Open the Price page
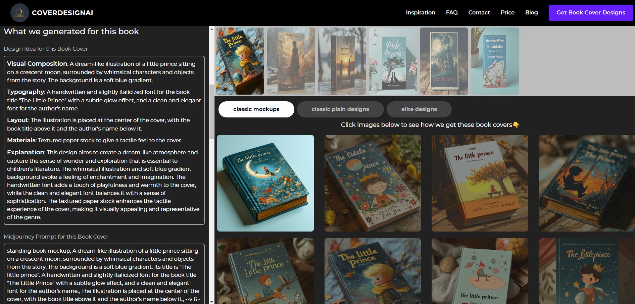635x304 pixels. pos(507,12)
